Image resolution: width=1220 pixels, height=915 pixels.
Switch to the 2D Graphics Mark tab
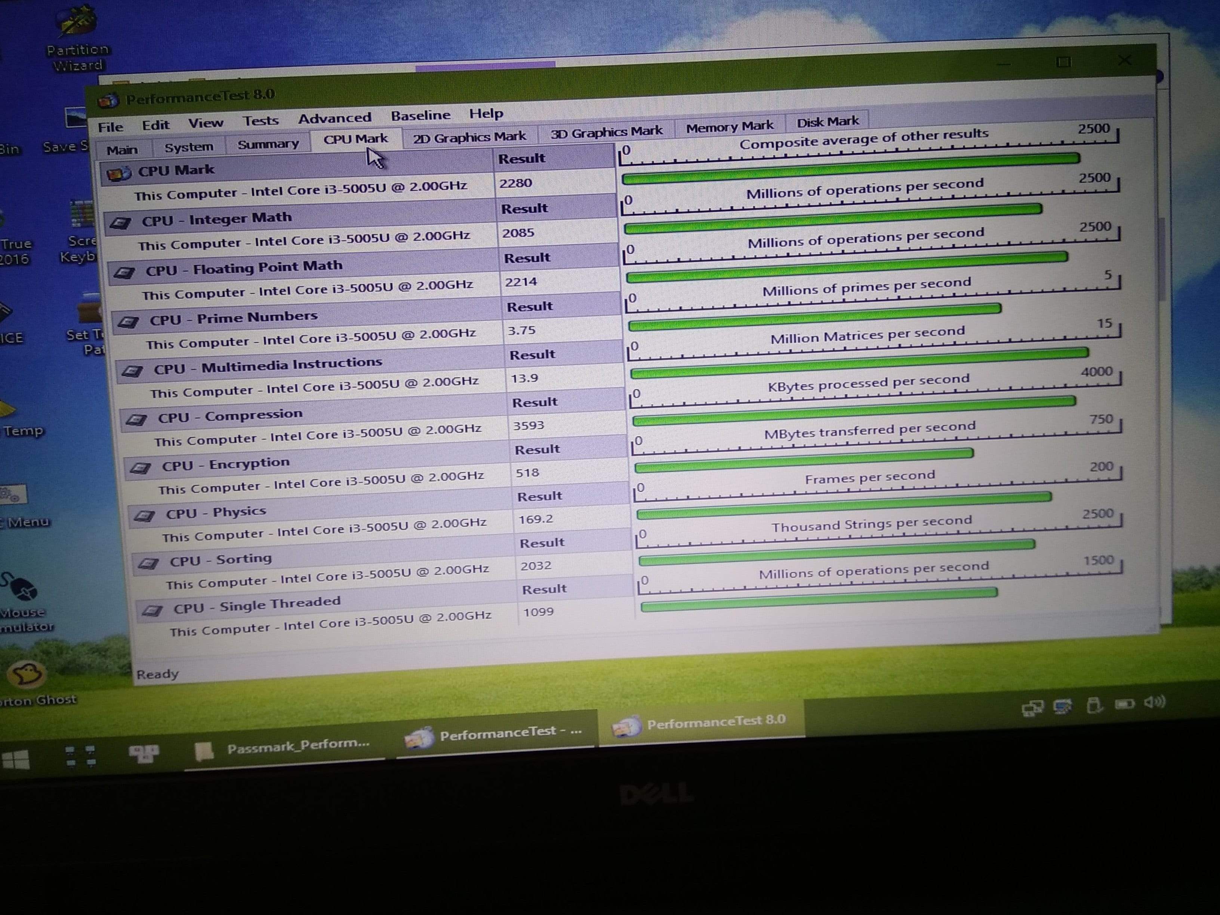[x=469, y=137]
